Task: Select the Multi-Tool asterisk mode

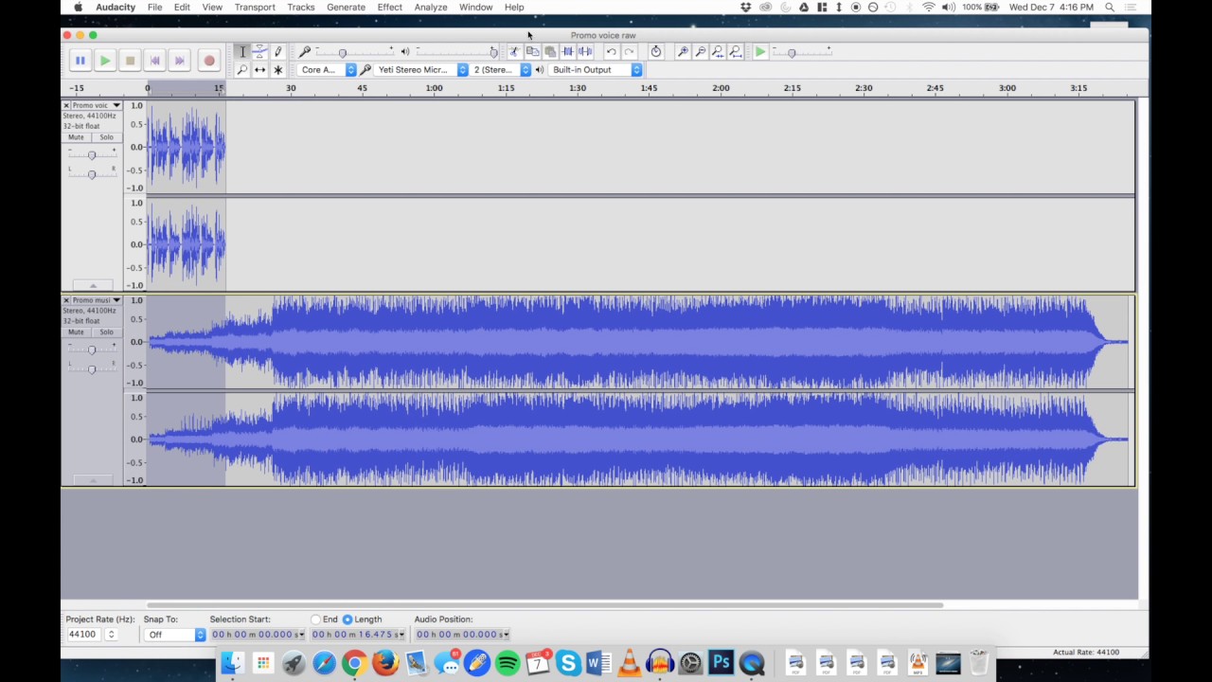Action: pos(277,69)
